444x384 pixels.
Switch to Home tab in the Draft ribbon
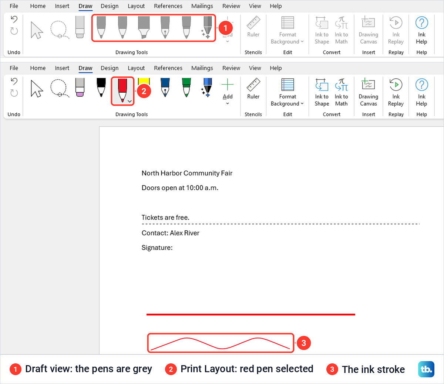point(38,6)
